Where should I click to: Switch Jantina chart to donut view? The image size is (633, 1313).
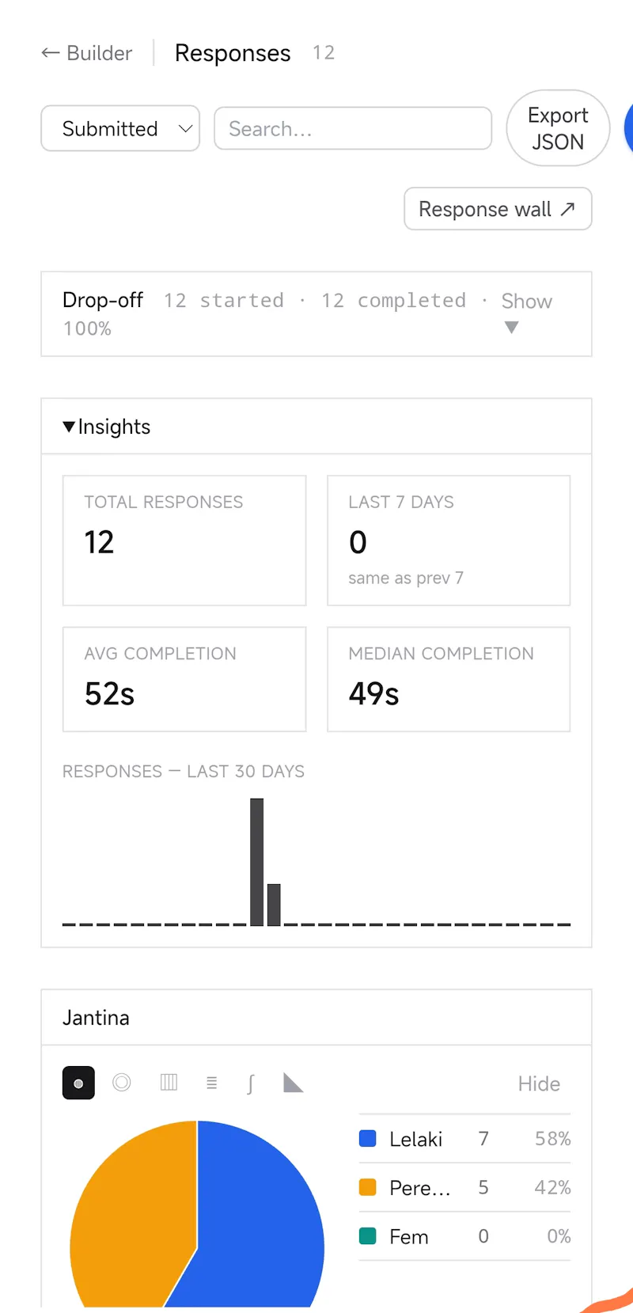click(122, 1083)
